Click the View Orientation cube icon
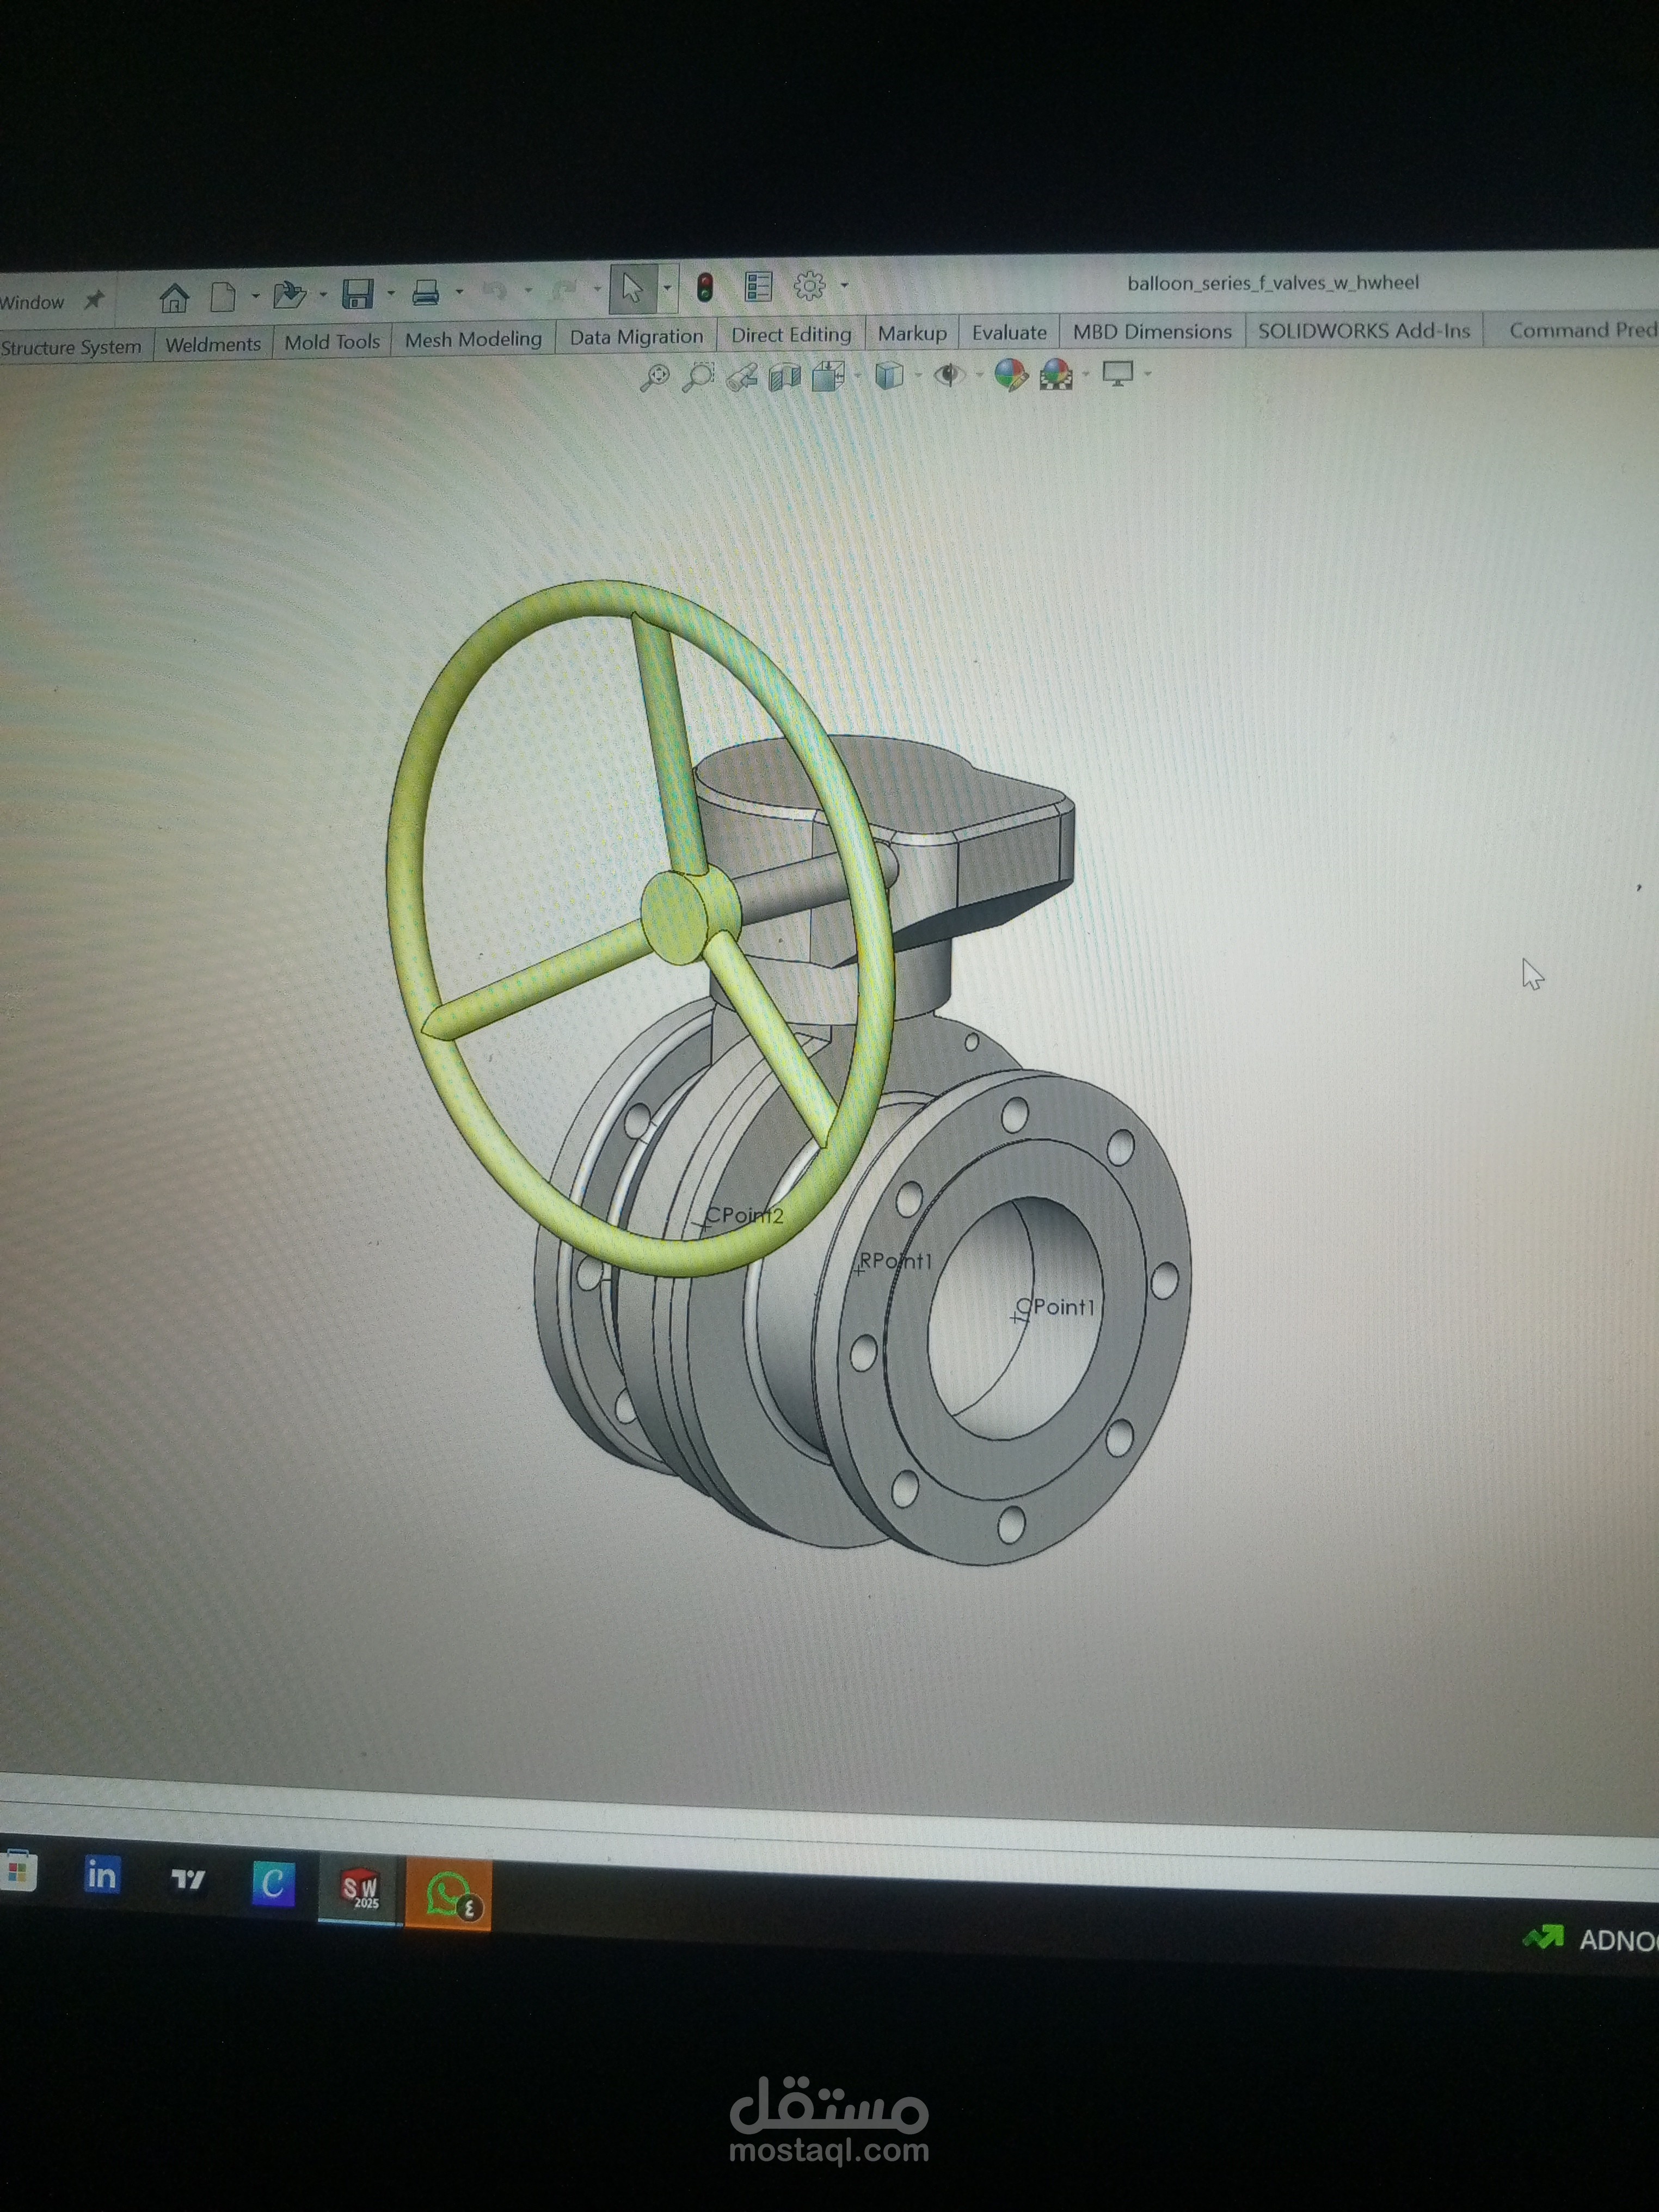This screenshot has width=1659, height=2212. 829,376
